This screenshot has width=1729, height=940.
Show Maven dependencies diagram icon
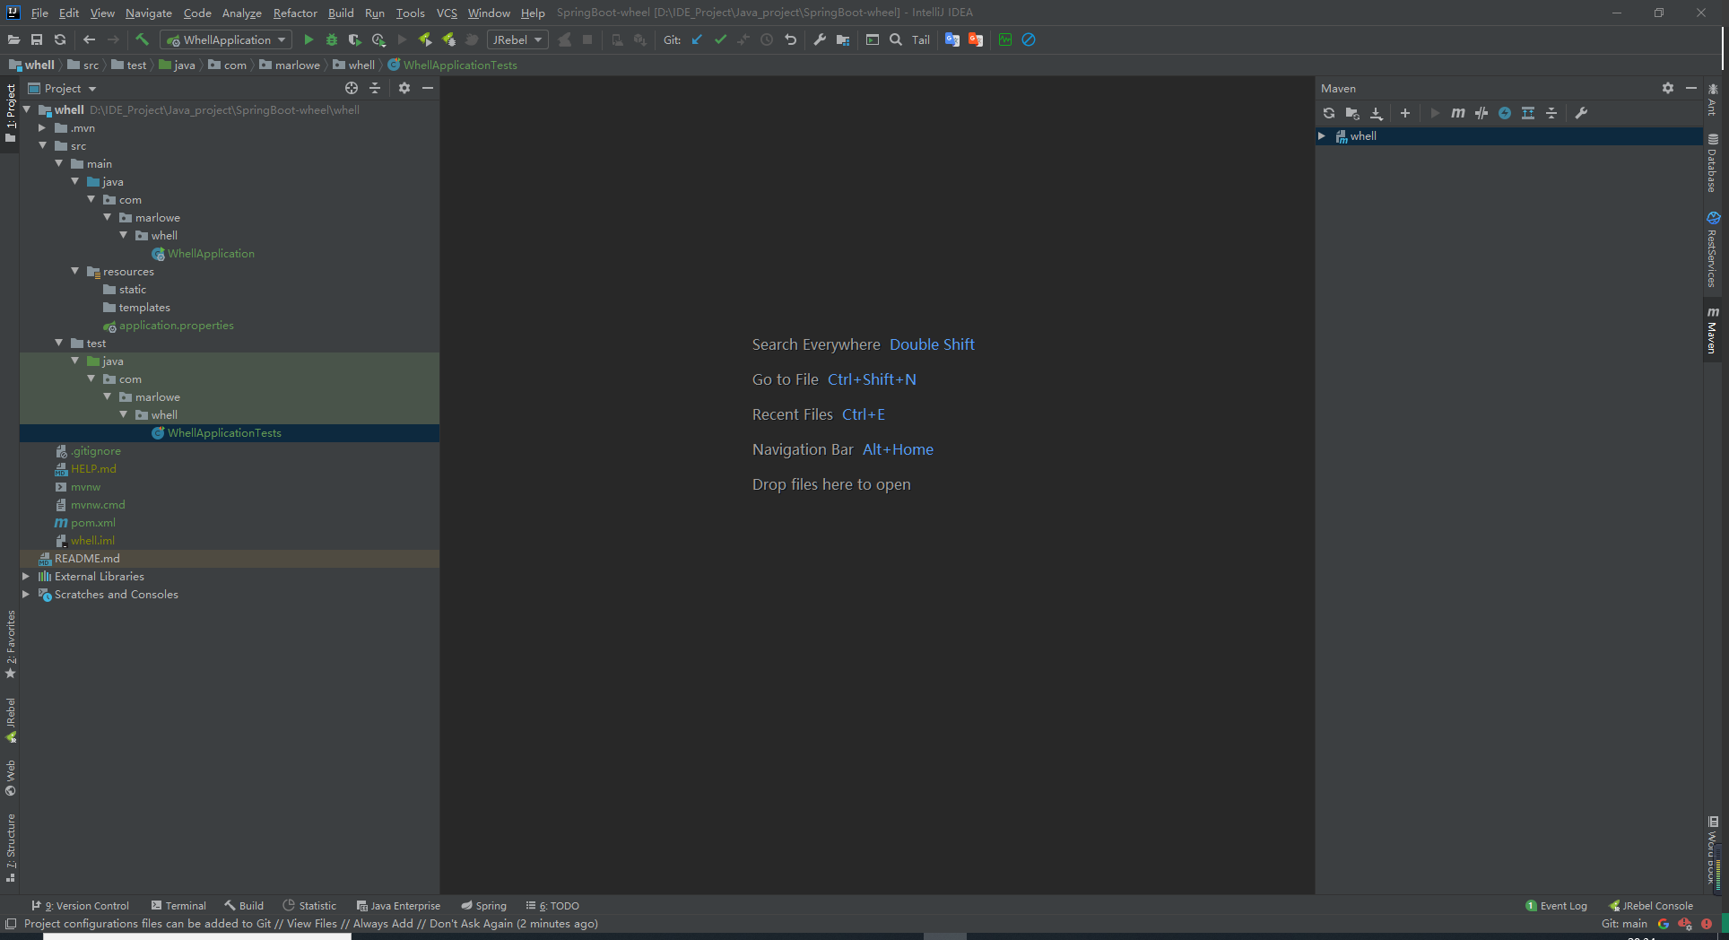coord(1528,113)
